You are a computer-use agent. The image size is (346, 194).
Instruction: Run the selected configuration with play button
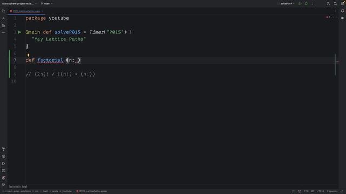point(300,4)
